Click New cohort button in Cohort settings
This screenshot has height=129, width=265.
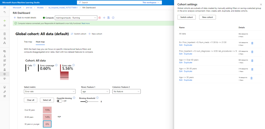point(207,17)
